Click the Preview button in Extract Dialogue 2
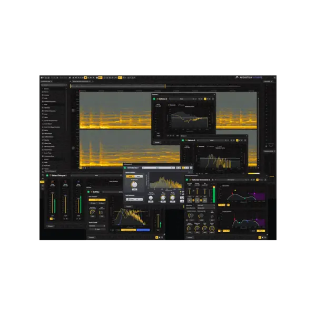Viewport: 316px width, 316px height. pyautogui.click(x=51, y=226)
